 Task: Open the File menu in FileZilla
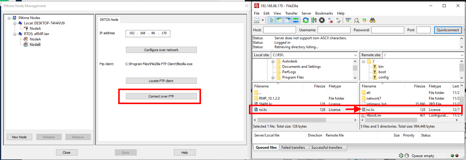coord(257,13)
